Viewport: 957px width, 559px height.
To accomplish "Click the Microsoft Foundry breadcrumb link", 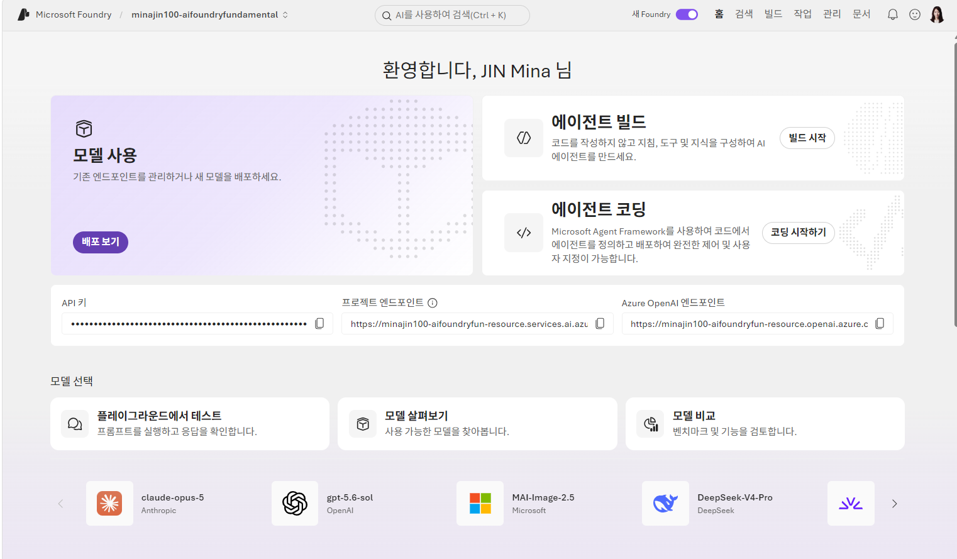I will [74, 14].
